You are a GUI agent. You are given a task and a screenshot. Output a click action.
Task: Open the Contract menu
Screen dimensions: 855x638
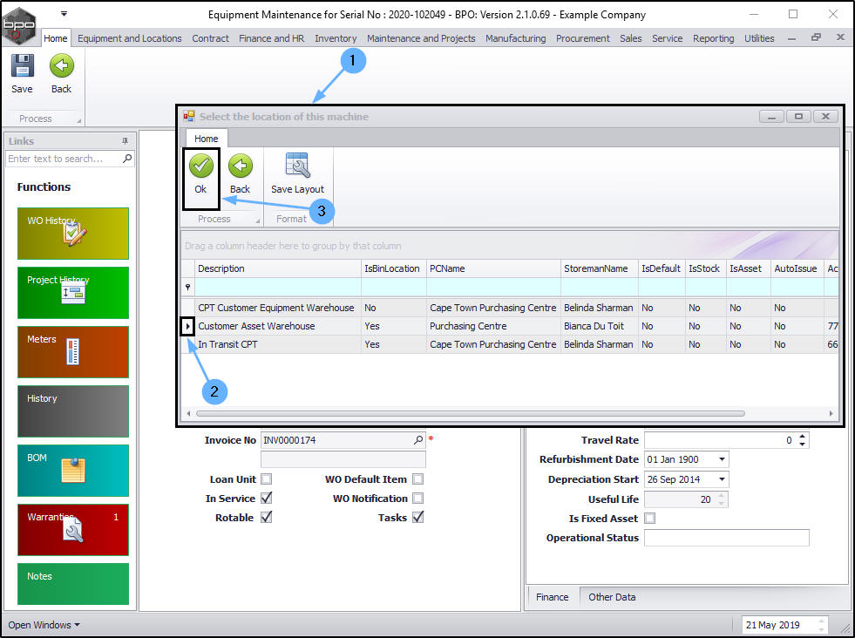[210, 38]
